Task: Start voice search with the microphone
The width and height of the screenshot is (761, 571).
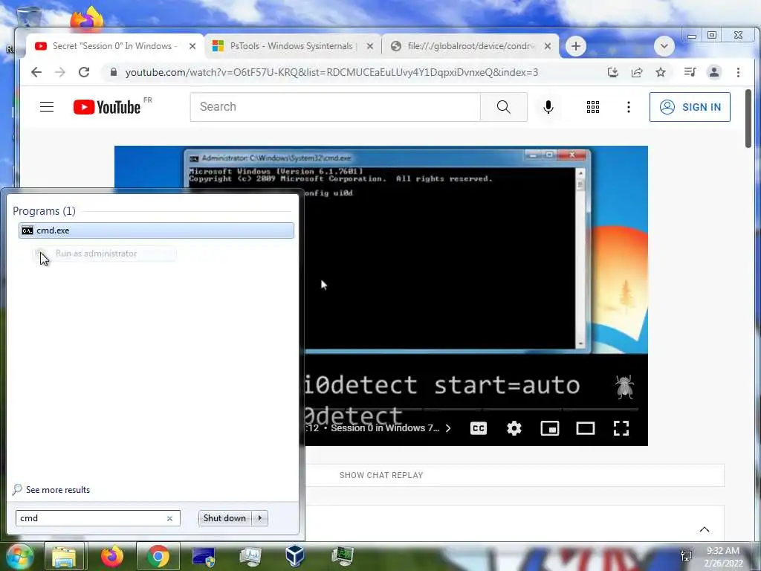Action: [548, 107]
